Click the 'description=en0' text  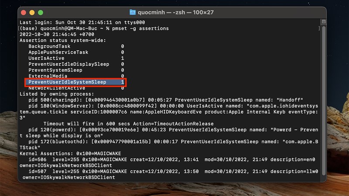(x=293, y=159)
